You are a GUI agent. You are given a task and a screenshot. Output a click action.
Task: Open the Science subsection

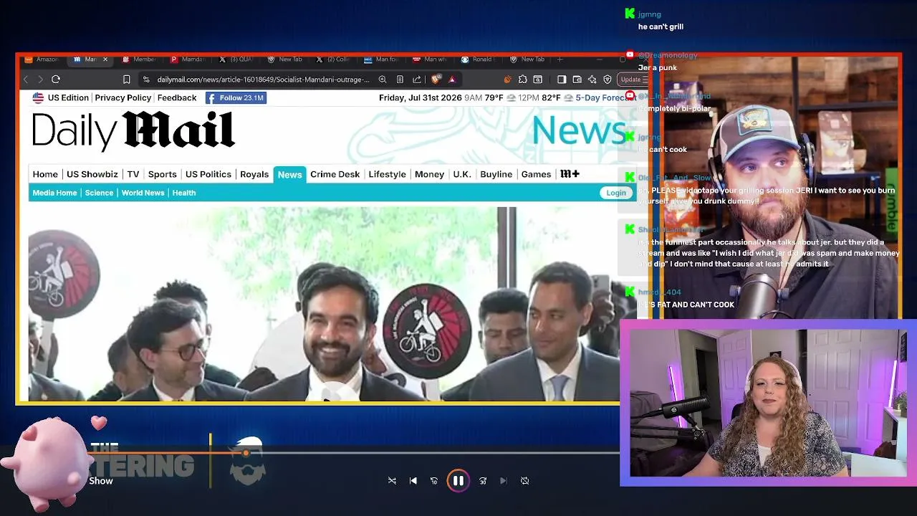tap(99, 193)
